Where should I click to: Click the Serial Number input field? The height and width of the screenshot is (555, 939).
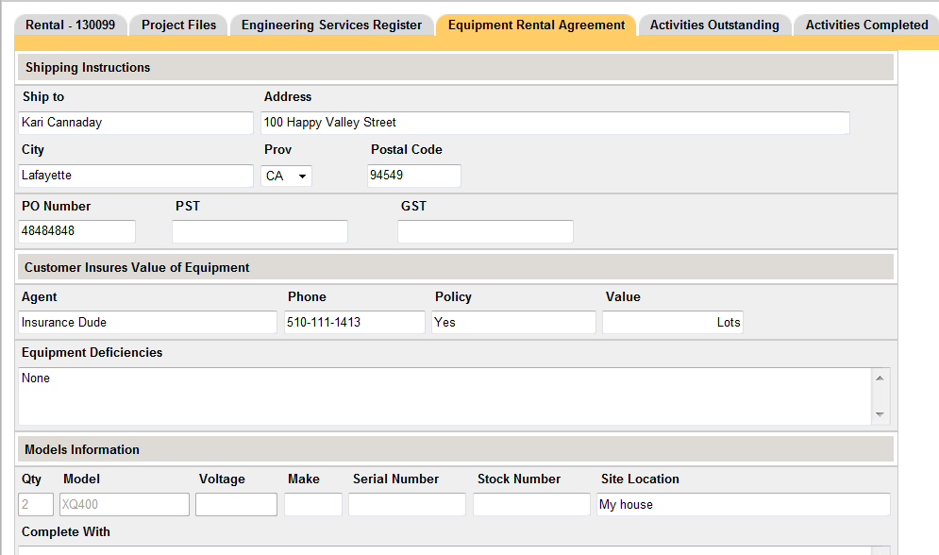coord(407,505)
